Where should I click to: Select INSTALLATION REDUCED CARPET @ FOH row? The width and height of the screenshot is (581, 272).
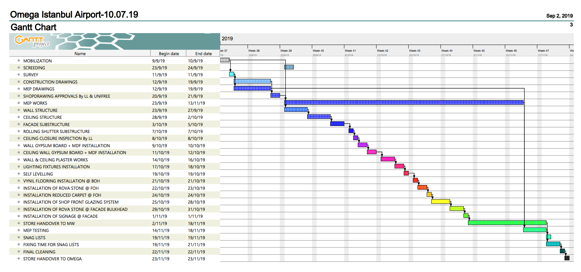point(115,195)
